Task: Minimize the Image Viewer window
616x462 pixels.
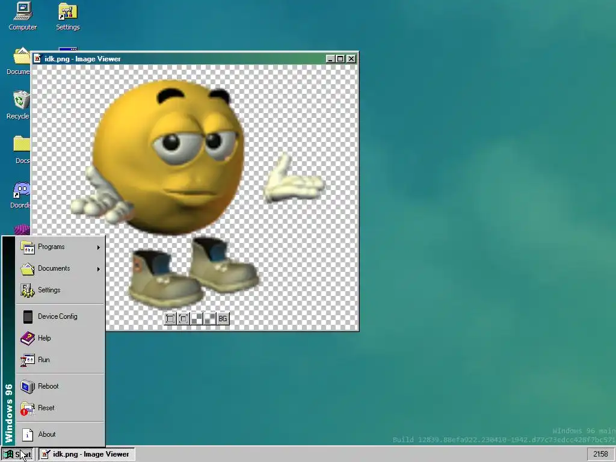Action: (x=330, y=59)
